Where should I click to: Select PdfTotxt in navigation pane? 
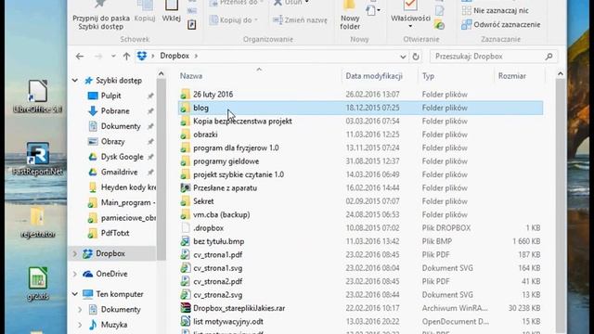115,233
